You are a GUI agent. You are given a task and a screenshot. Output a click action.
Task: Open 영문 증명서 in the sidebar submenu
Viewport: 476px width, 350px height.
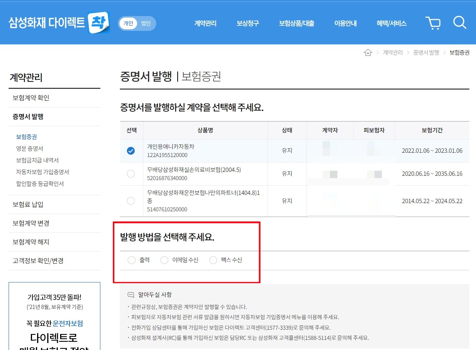[x=30, y=149]
